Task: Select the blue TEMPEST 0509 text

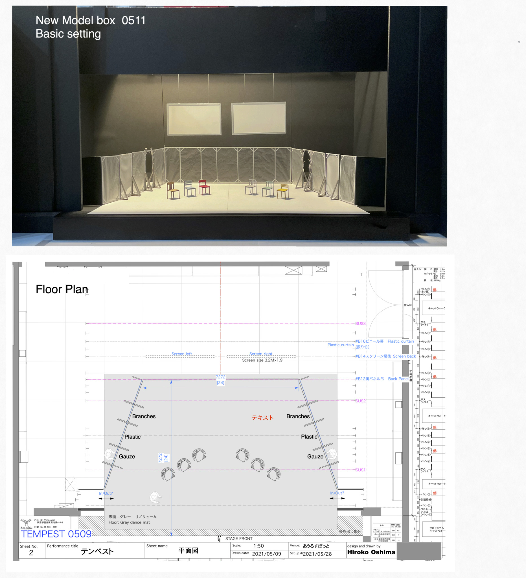Action: coord(56,534)
